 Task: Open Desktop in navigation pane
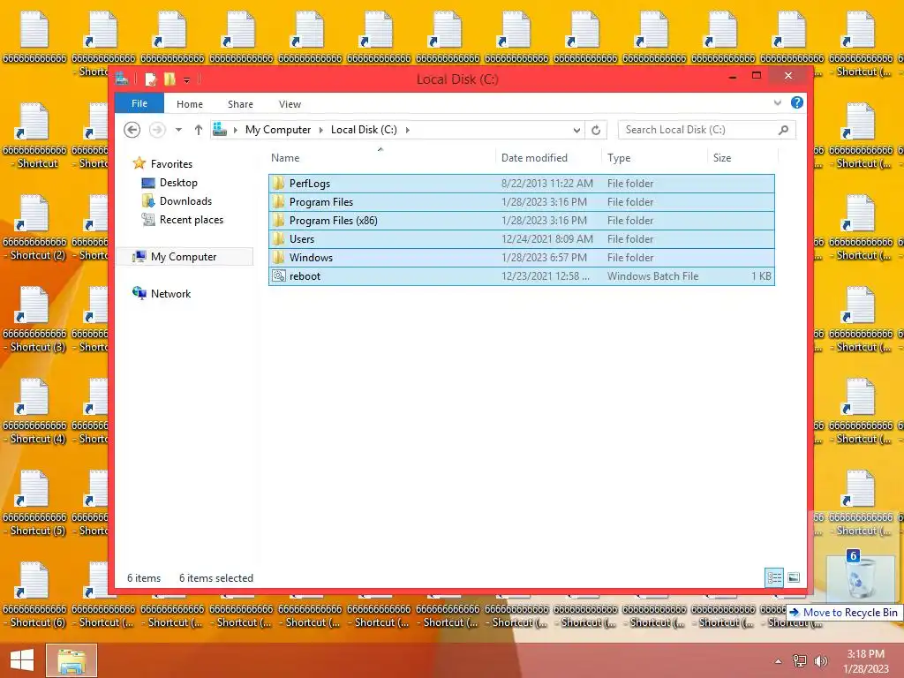tap(178, 183)
